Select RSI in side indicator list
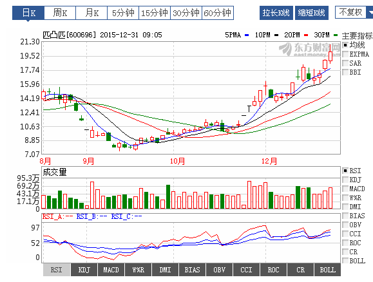The width and height of the screenshot is (373, 282). pos(346,171)
